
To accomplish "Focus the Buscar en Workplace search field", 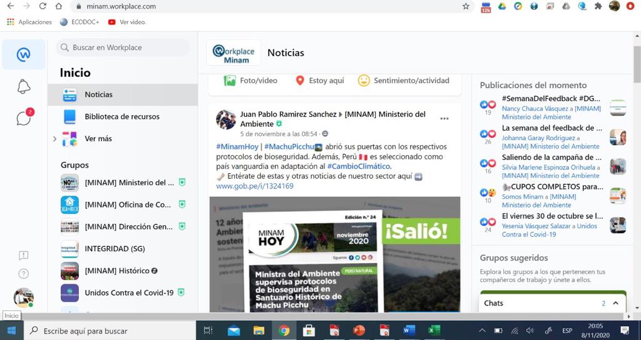I will pos(123,47).
